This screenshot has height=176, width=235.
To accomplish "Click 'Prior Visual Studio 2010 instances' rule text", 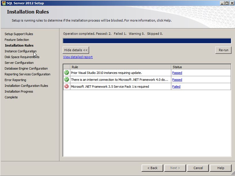I will click(x=106, y=73).
